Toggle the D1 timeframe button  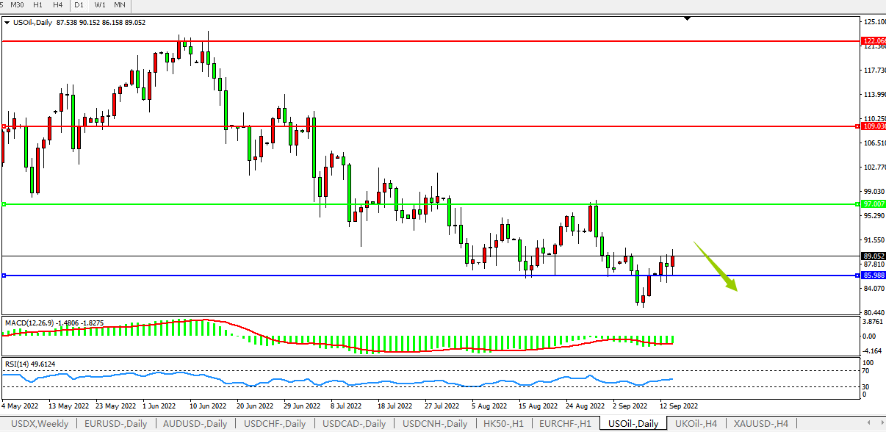click(79, 5)
